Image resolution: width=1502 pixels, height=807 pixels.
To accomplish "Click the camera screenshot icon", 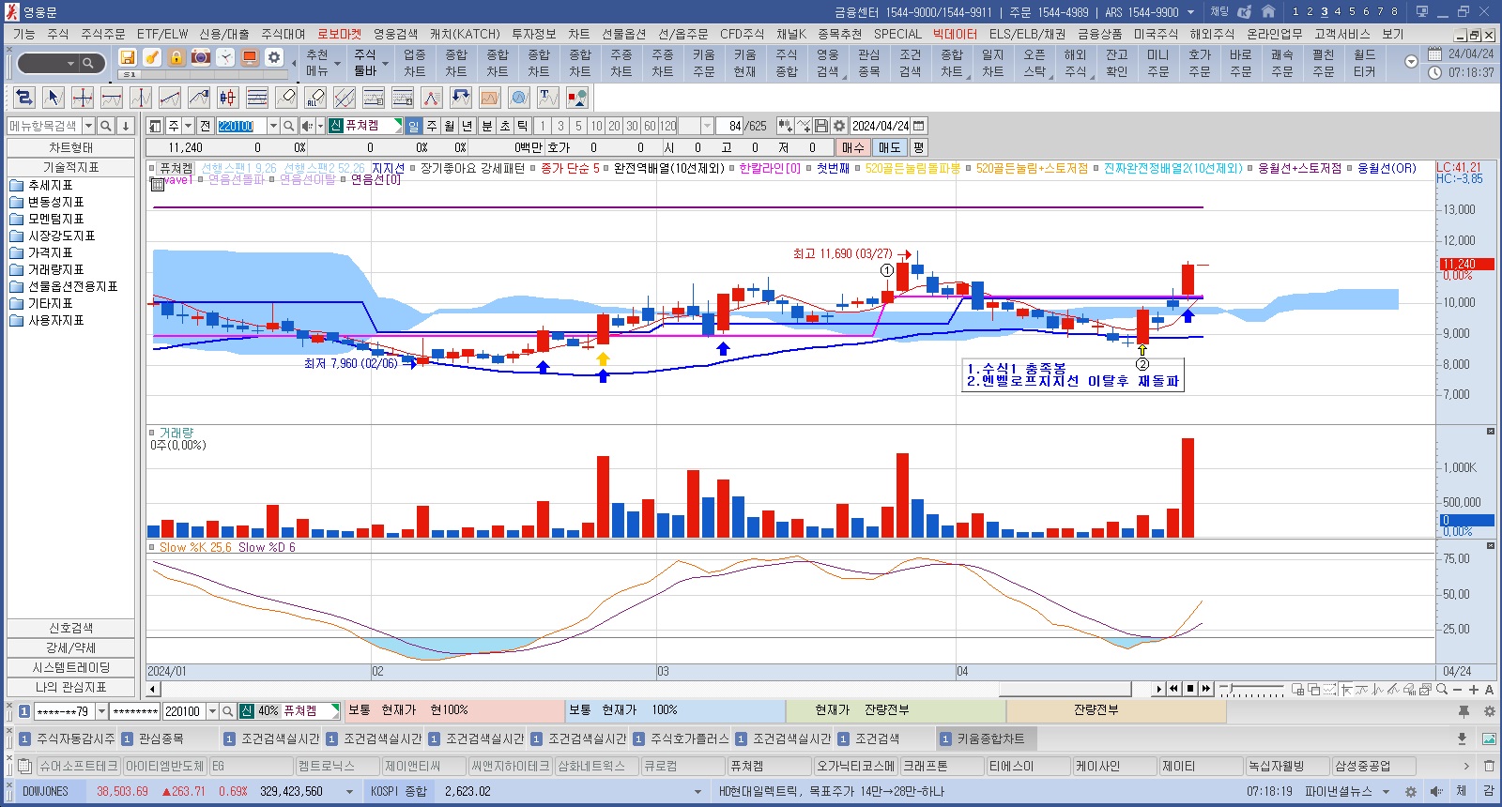I will [x=201, y=57].
